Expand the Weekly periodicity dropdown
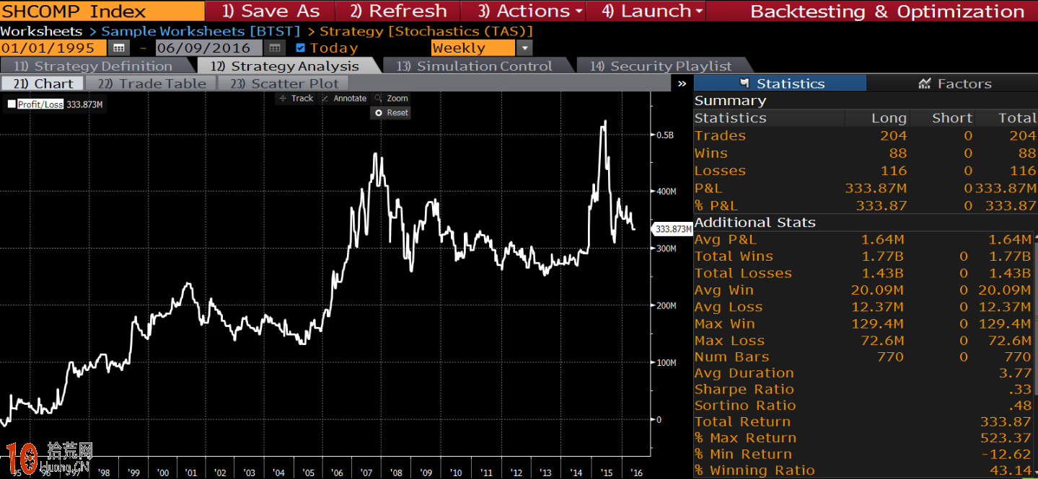 tap(524, 48)
